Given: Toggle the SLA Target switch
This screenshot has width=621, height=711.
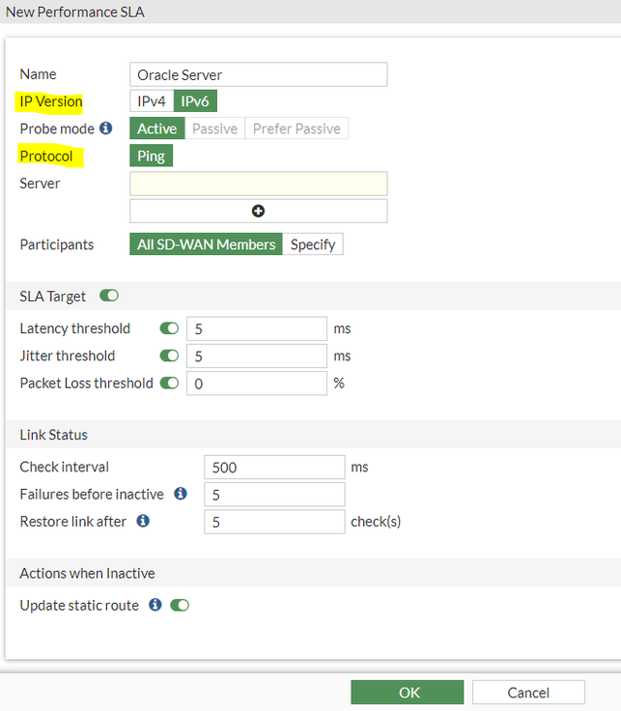Looking at the screenshot, I should [x=109, y=297].
